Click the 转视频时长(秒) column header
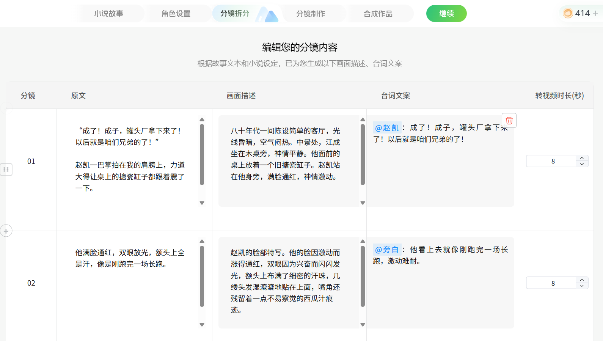Screen dimensions: 603x341 click(x=559, y=96)
